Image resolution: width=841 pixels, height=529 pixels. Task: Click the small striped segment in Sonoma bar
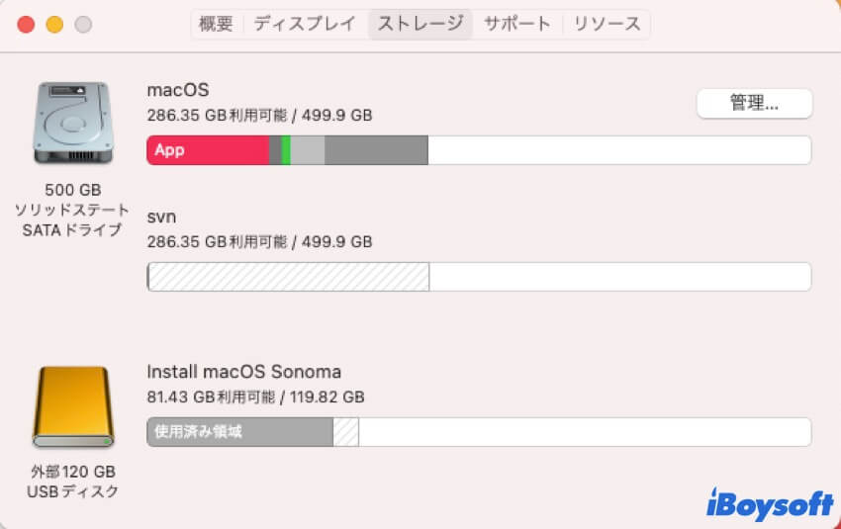click(346, 432)
